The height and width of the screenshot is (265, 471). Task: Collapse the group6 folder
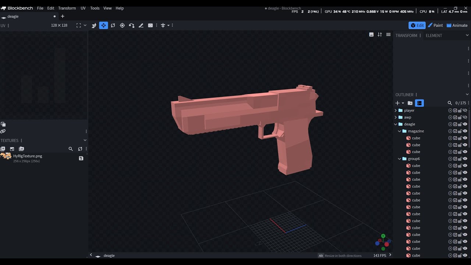400,159
